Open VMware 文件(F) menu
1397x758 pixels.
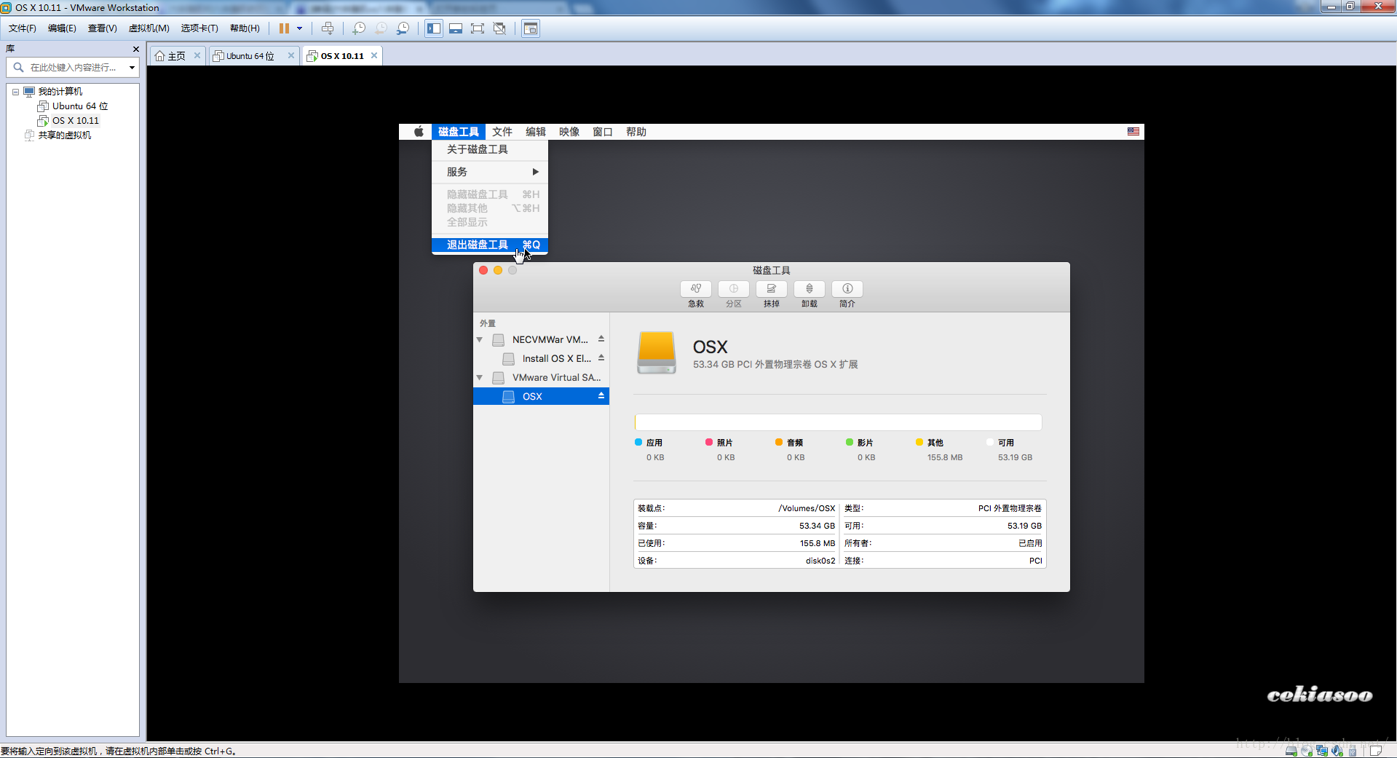[23, 28]
